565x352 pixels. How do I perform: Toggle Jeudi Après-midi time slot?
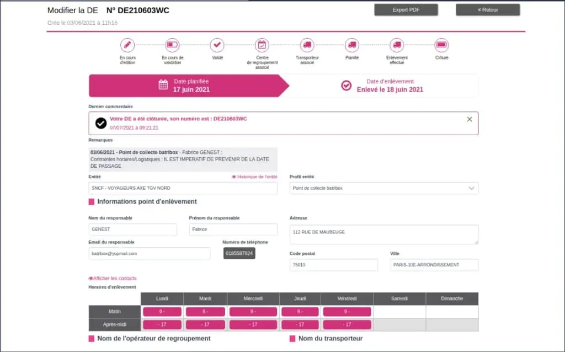300,324
